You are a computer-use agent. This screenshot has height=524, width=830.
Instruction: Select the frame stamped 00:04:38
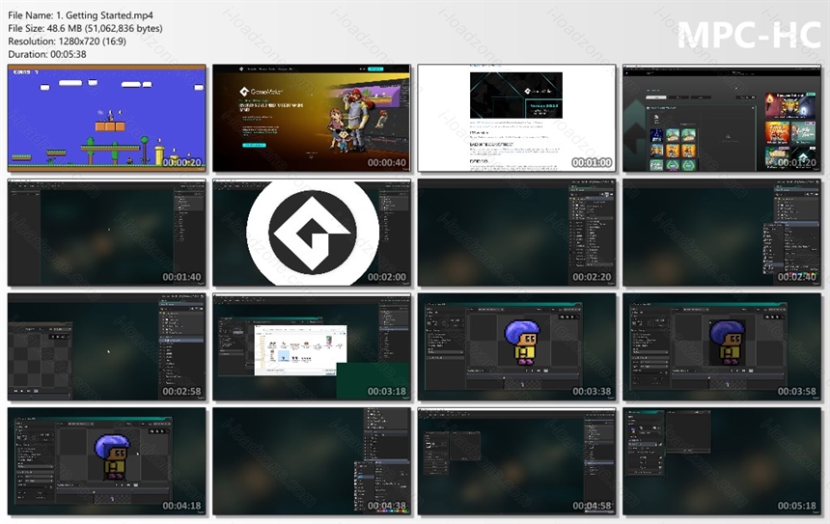pos(312,461)
